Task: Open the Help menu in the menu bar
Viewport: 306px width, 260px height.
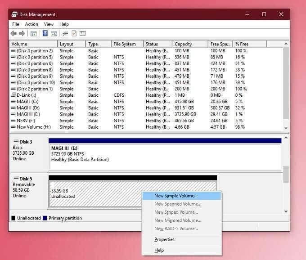Action: pos(64,24)
